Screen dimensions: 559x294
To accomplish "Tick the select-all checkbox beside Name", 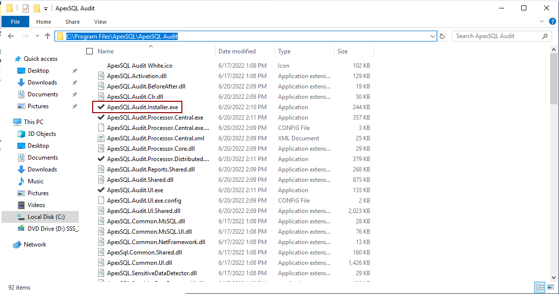I will [x=90, y=51].
